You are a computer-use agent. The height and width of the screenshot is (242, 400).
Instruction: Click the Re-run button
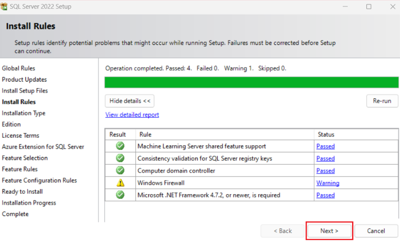[382, 101]
